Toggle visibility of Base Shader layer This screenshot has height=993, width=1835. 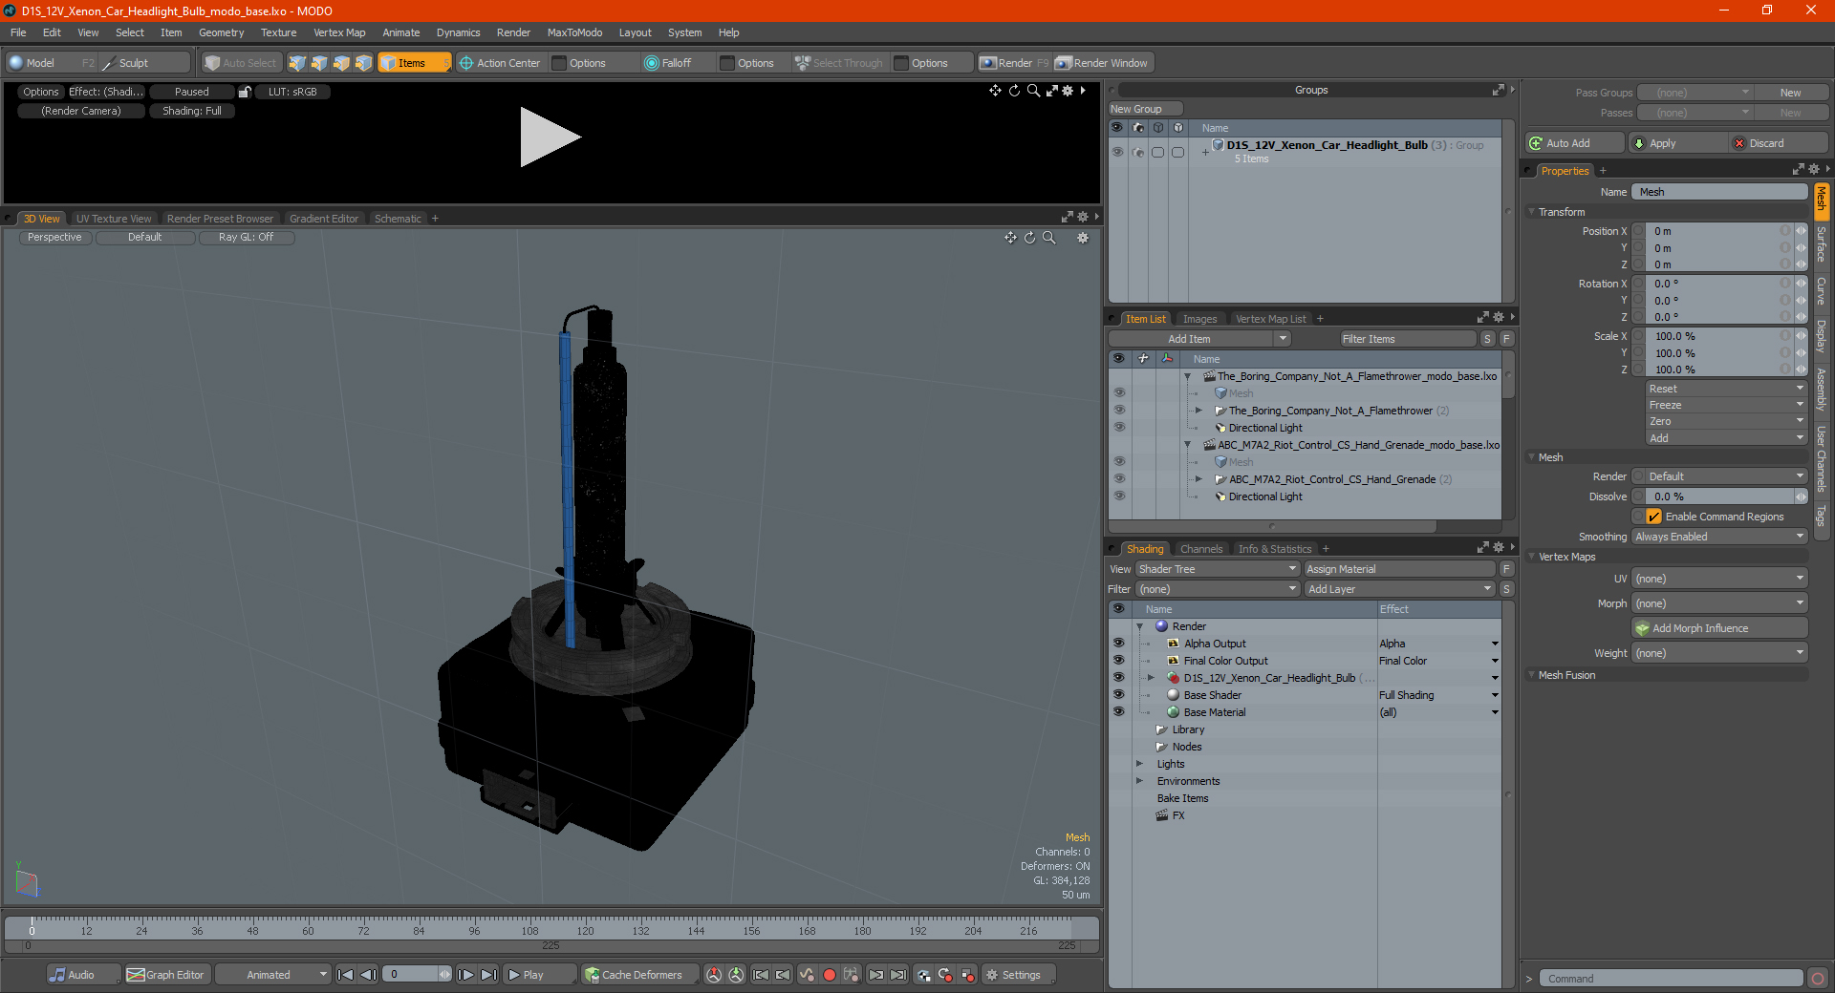point(1118,695)
